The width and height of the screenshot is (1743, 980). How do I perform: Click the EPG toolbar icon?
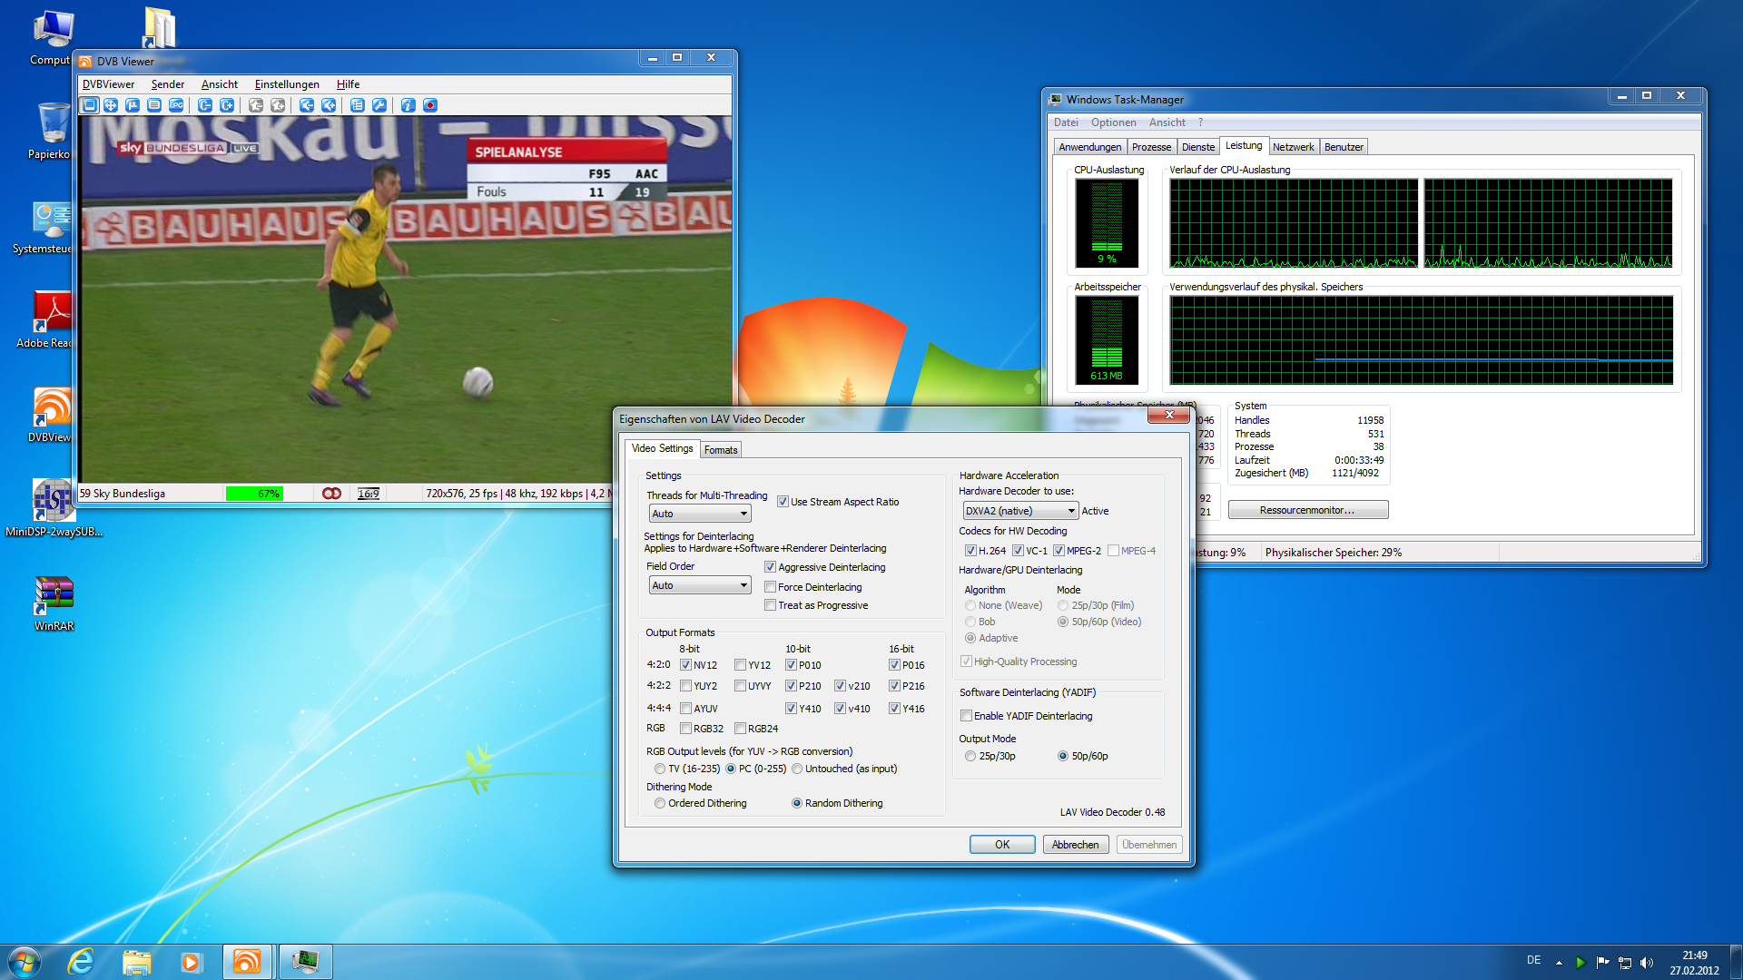click(176, 105)
